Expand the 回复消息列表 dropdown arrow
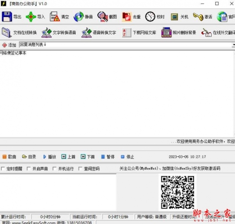The image size is (235, 224). click(234, 45)
